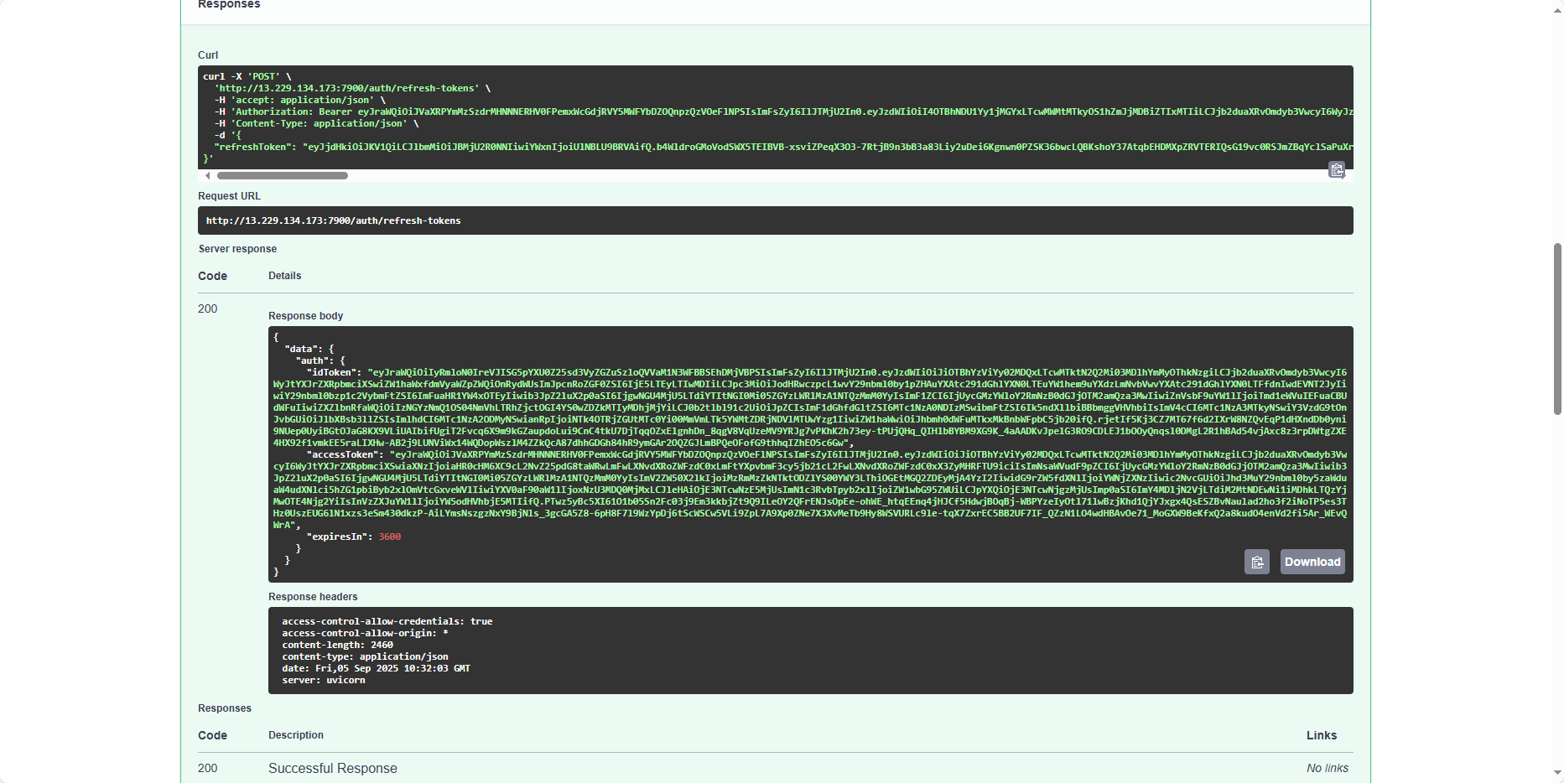Click the Authorization Bearer header line in curl
The height and width of the screenshot is (783, 1564).
pos(503,111)
